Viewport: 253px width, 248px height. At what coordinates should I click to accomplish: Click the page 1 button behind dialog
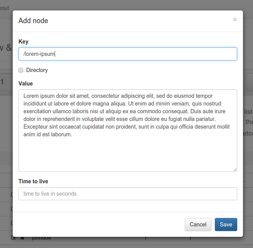click(3, 82)
